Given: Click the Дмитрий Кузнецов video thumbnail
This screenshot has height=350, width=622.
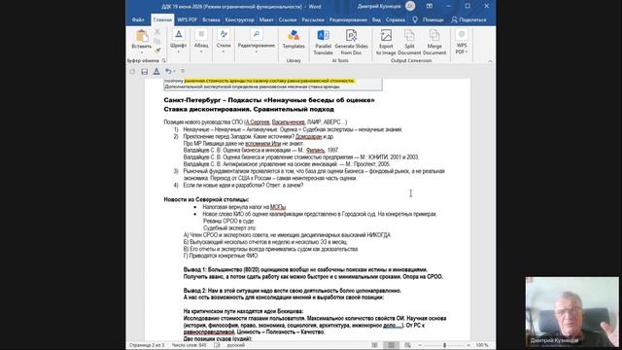Looking at the screenshot, I should point(571,311).
